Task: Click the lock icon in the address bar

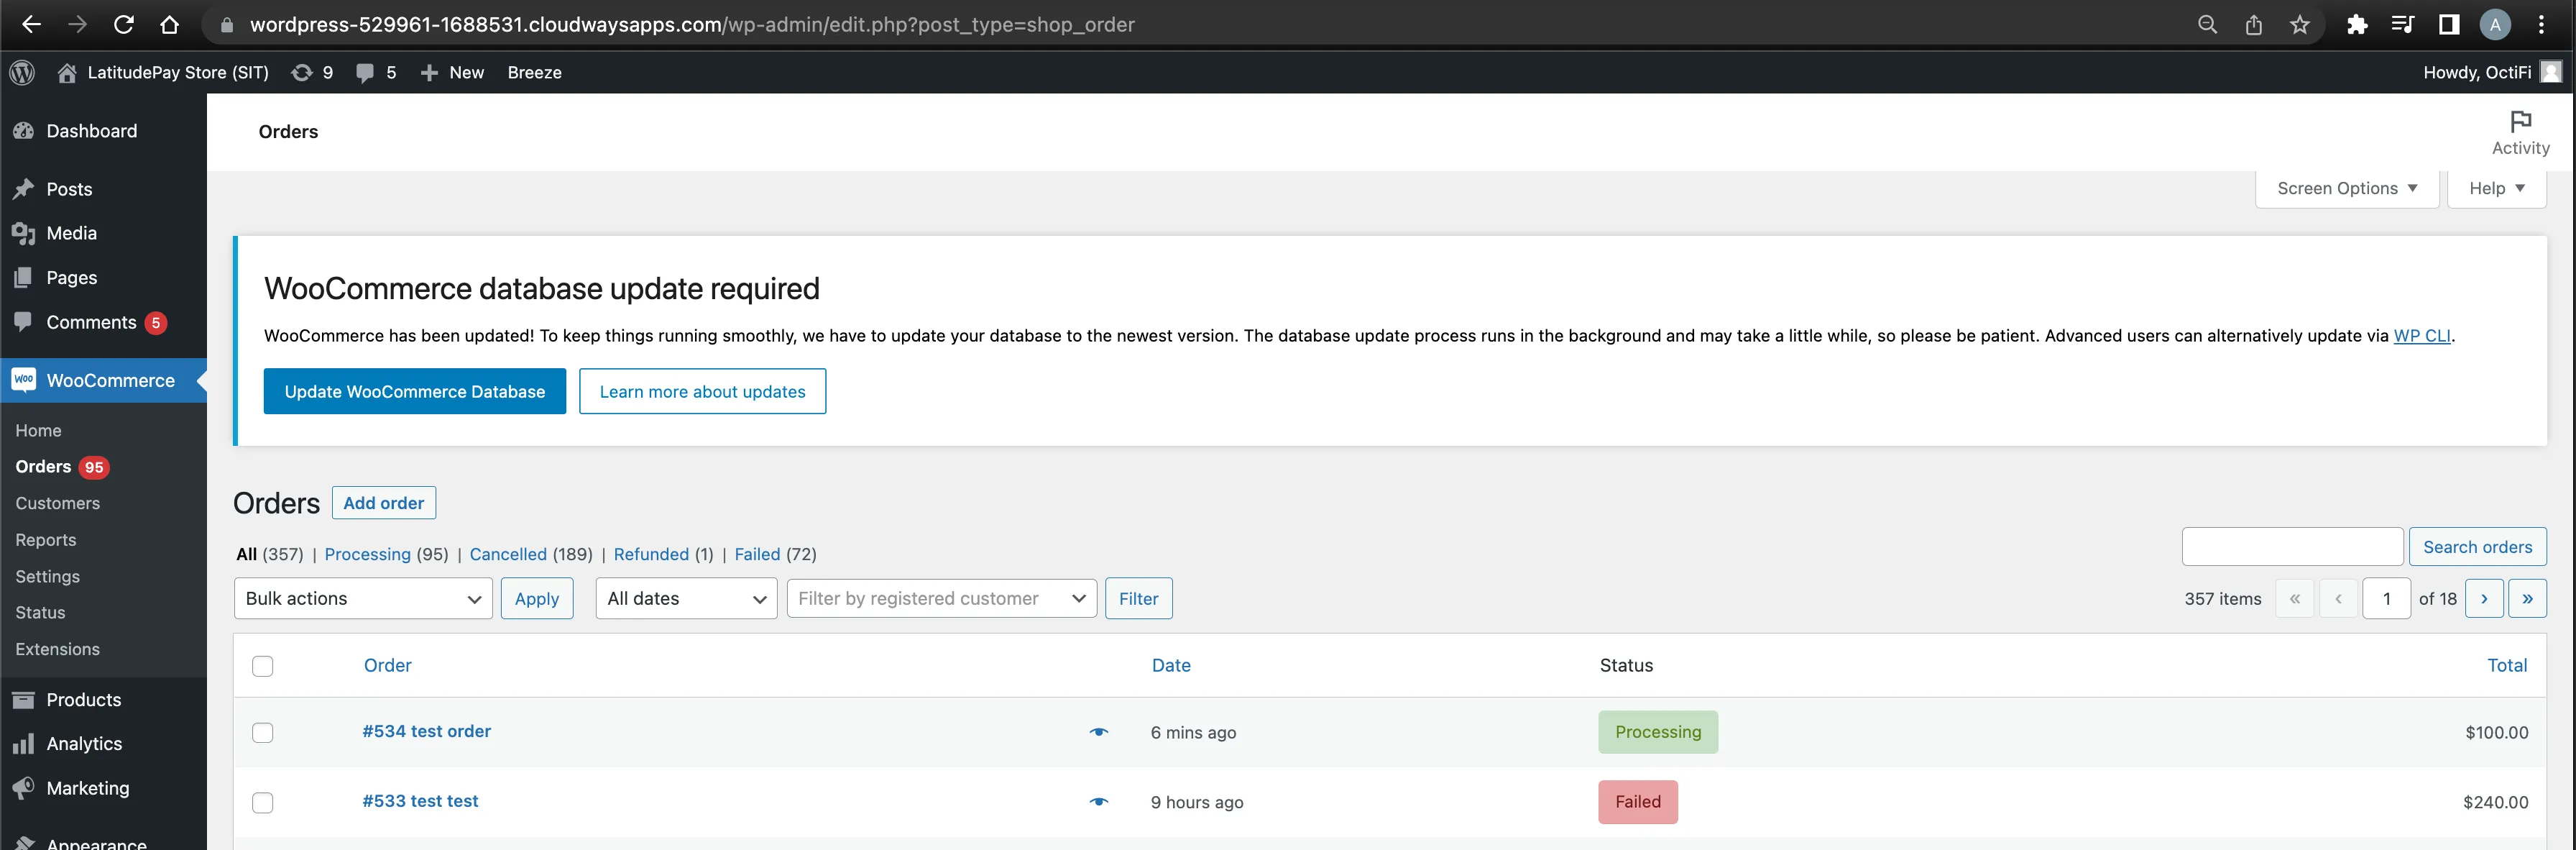Action: 227,25
